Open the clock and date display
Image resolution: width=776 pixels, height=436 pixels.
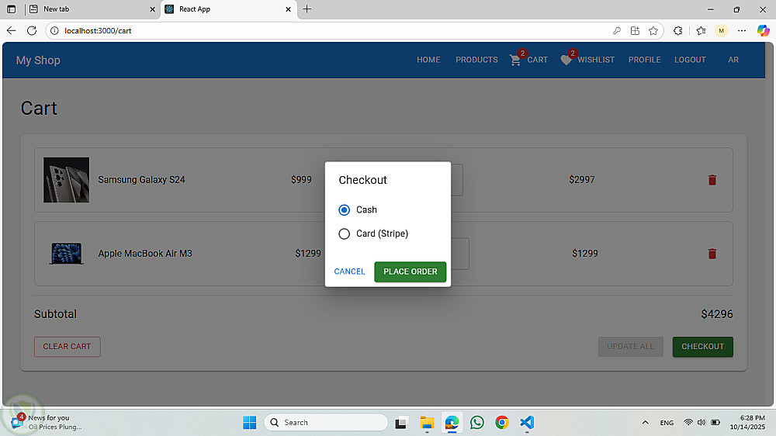(747, 423)
